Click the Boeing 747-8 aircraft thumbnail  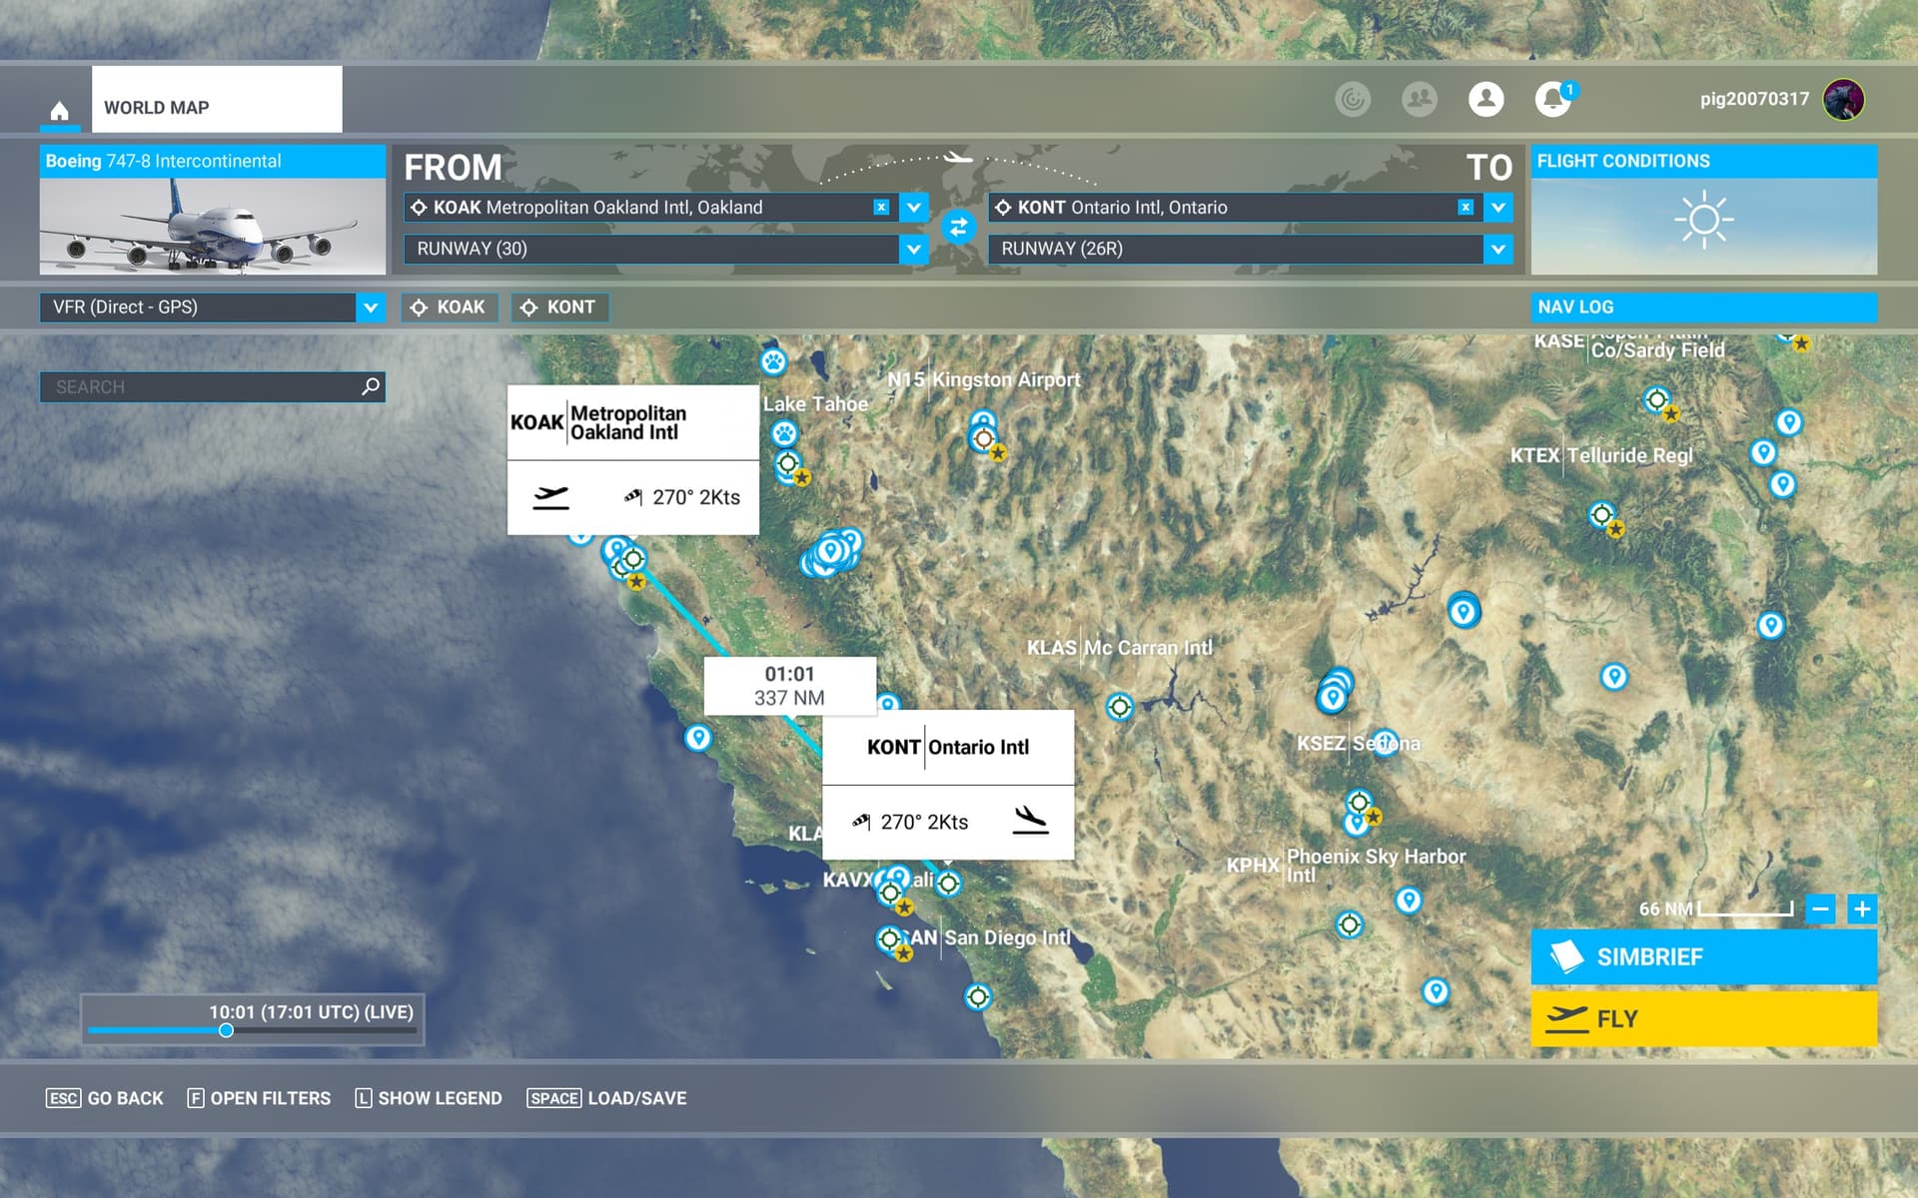(x=212, y=226)
